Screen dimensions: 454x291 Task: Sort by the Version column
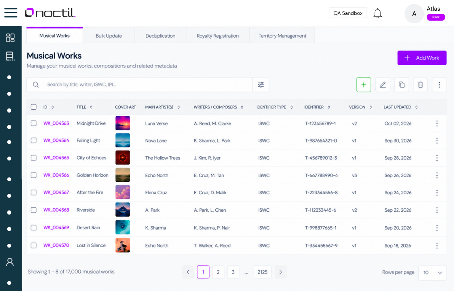tap(370, 107)
